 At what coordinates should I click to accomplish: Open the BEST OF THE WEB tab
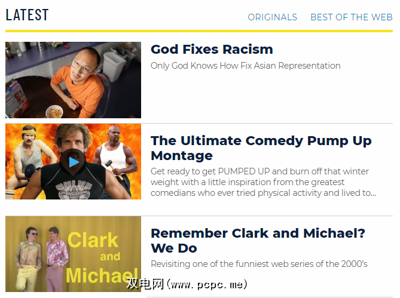pos(352,17)
